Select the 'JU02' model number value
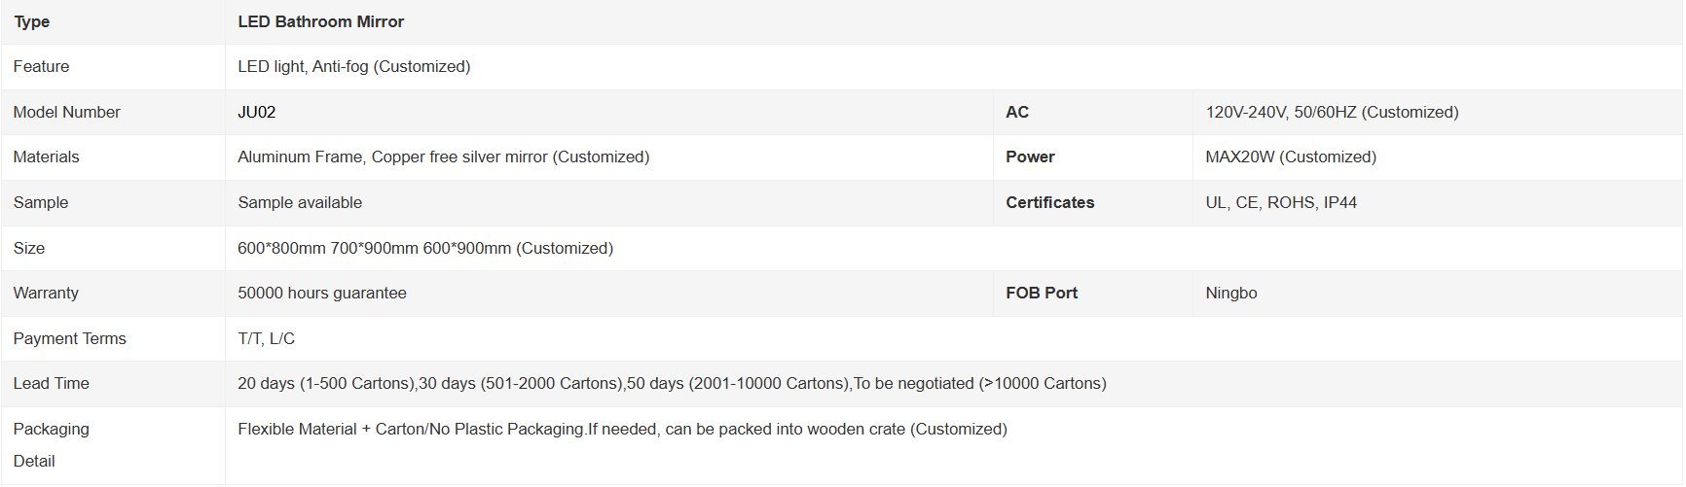The width and height of the screenshot is (1686, 487). pyautogui.click(x=257, y=112)
